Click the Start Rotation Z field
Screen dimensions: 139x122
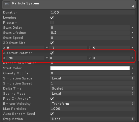pos(111,58)
